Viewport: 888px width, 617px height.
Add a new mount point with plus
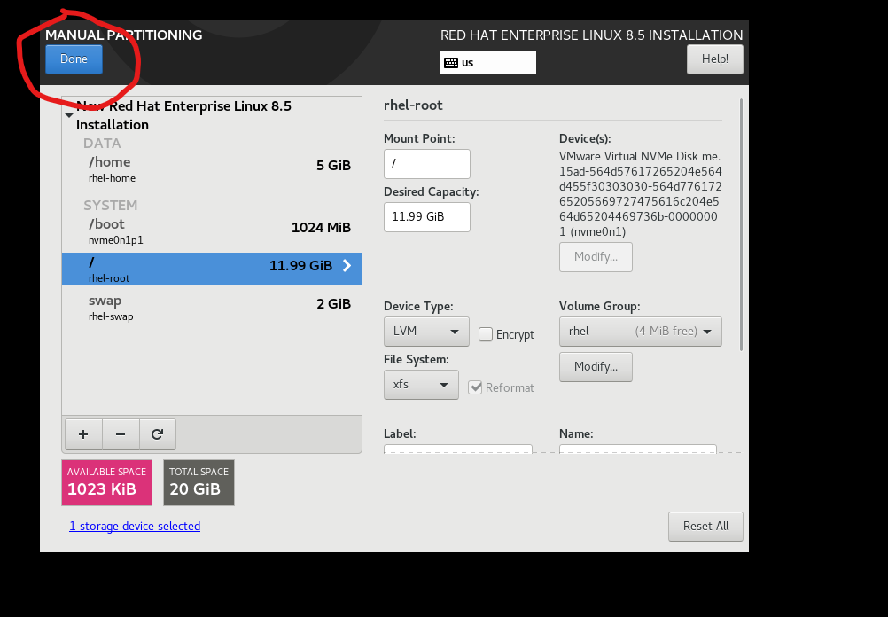[x=83, y=434]
